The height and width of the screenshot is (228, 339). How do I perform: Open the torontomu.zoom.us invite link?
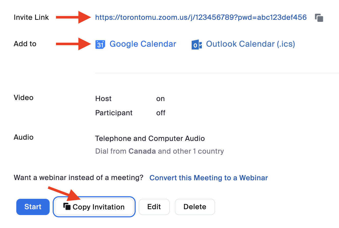[201, 17]
